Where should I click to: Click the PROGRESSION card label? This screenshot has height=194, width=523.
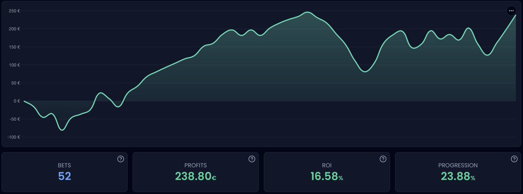click(458, 165)
